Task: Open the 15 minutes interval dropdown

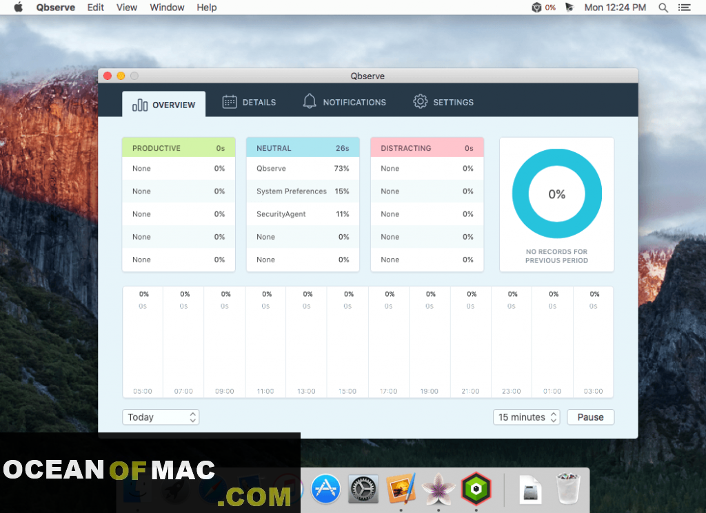Action: point(526,417)
